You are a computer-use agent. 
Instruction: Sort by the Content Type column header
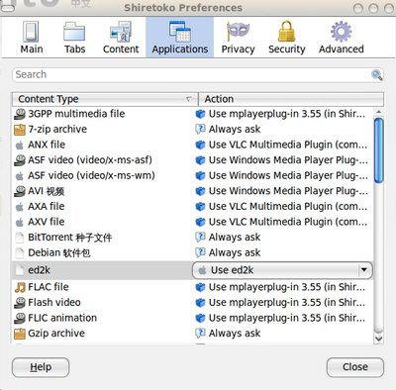point(105,99)
